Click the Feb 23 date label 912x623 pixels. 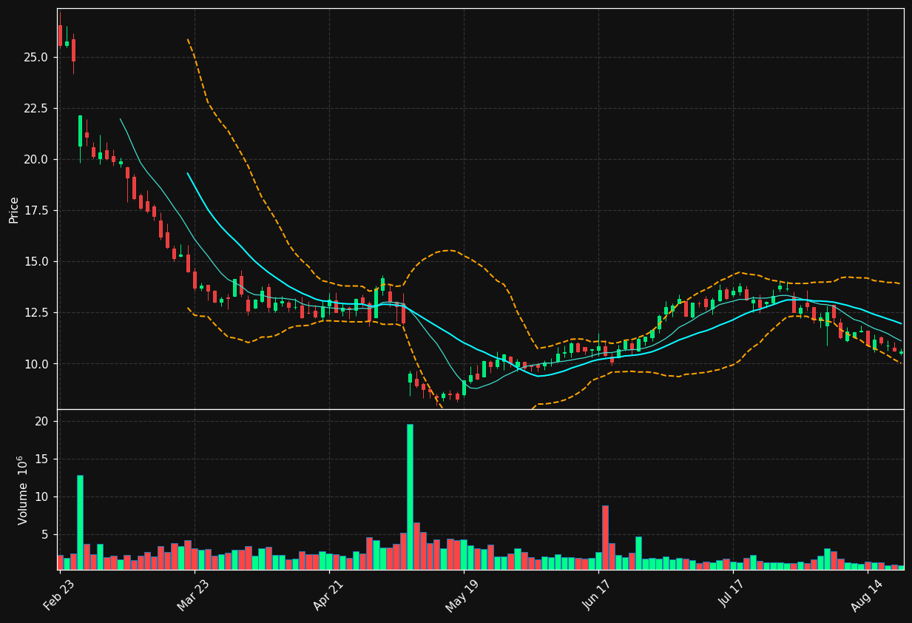[x=59, y=595]
